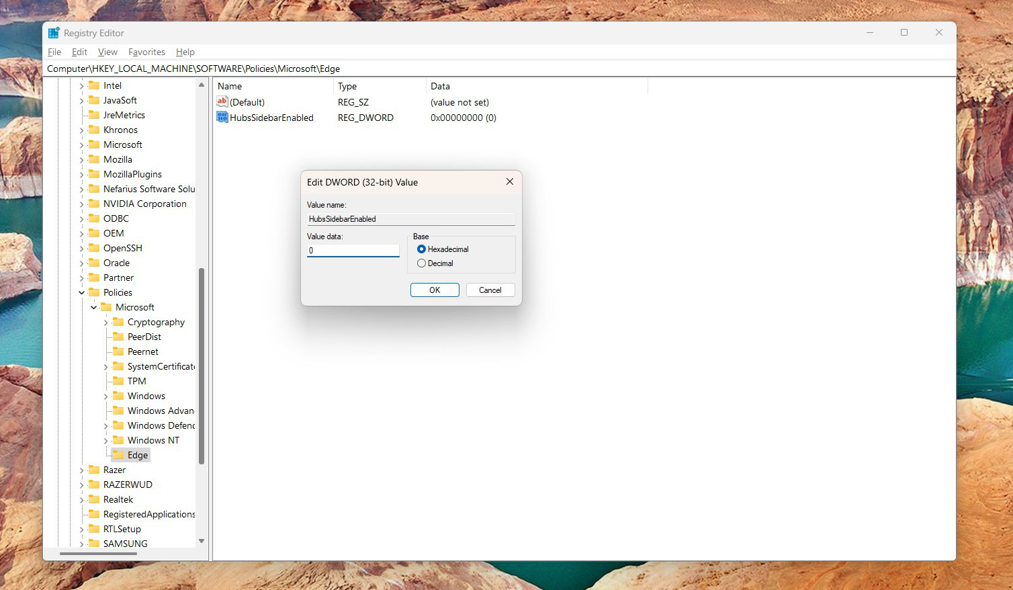Expand the SystemCertificates tree node
The height and width of the screenshot is (590, 1013).
pyautogui.click(x=106, y=367)
